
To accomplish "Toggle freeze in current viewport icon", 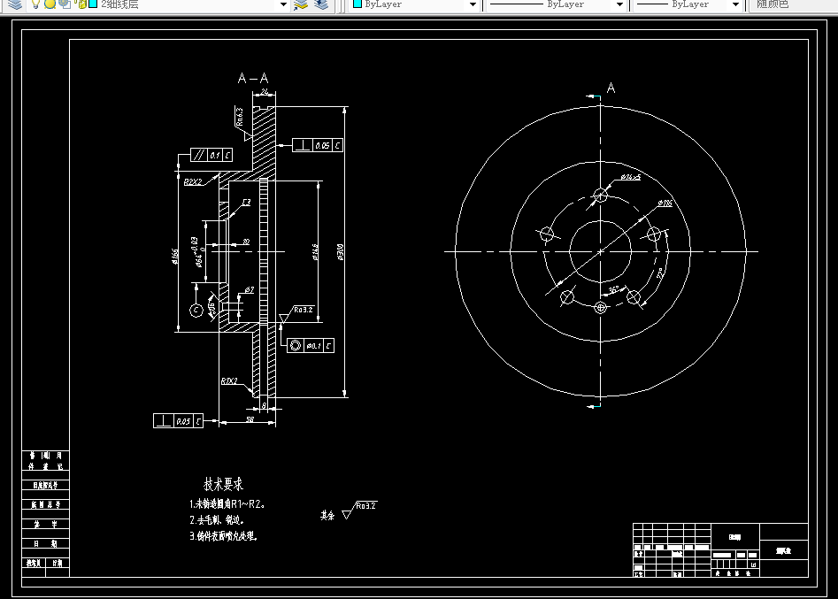I will (65, 4).
